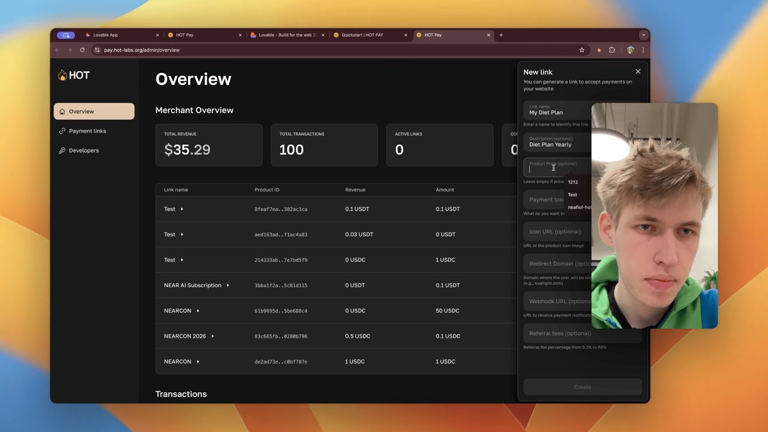Viewport: 768px width, 432px height.
Task: Click the Total Transactions card
Action: click(x=324, y=145)
